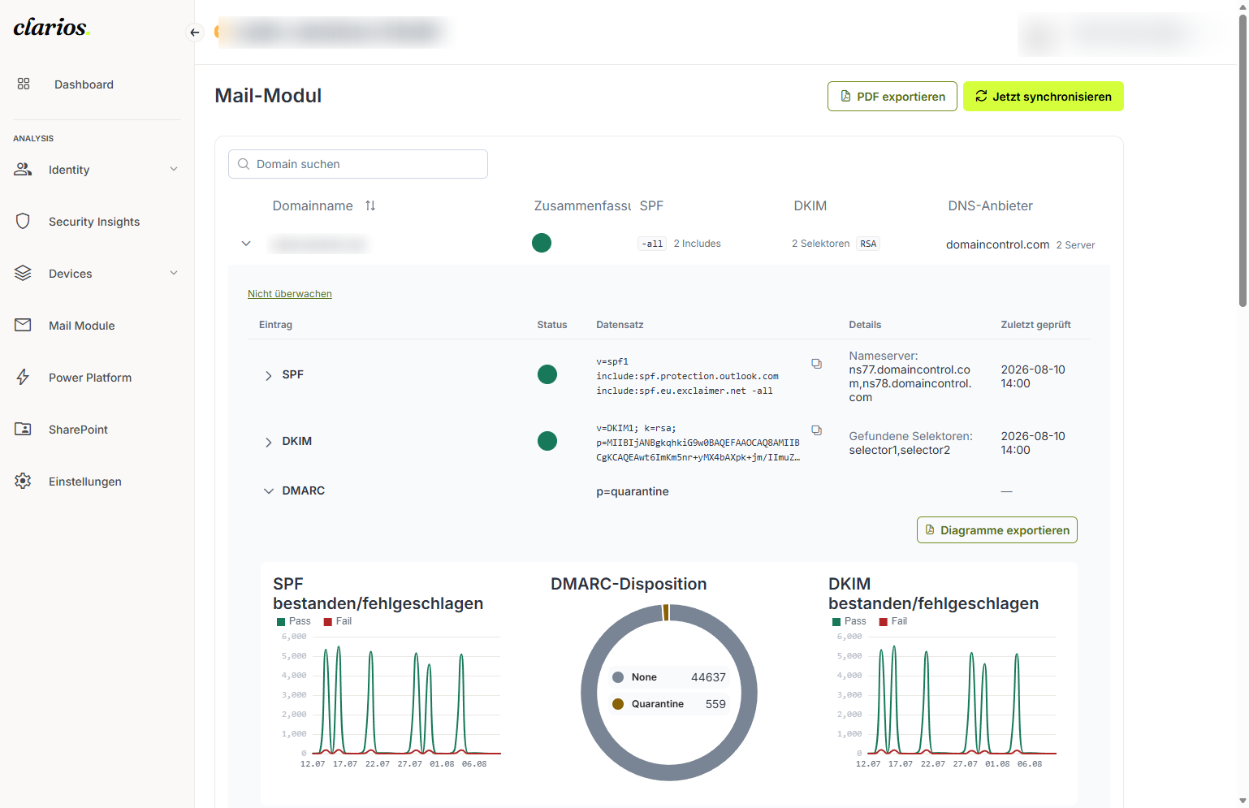Click Nicht überwachen link
Screen dimensions: 1249x808
290,294
